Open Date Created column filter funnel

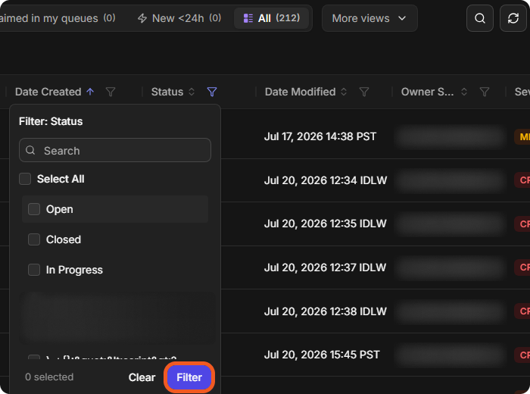point(111,92)
